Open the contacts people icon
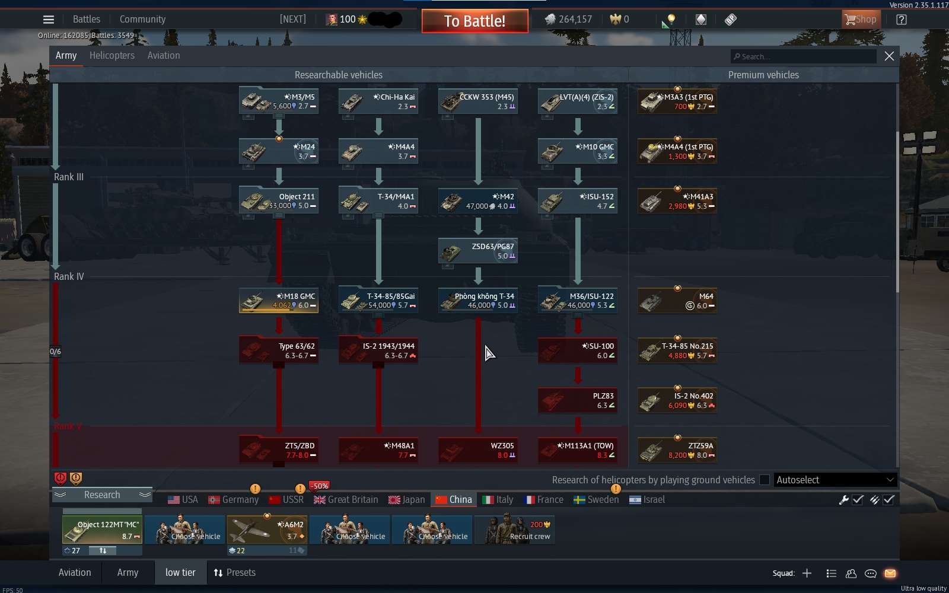This screenshot has width=949, height=593. pyautogui.click(x=851, y=573)
